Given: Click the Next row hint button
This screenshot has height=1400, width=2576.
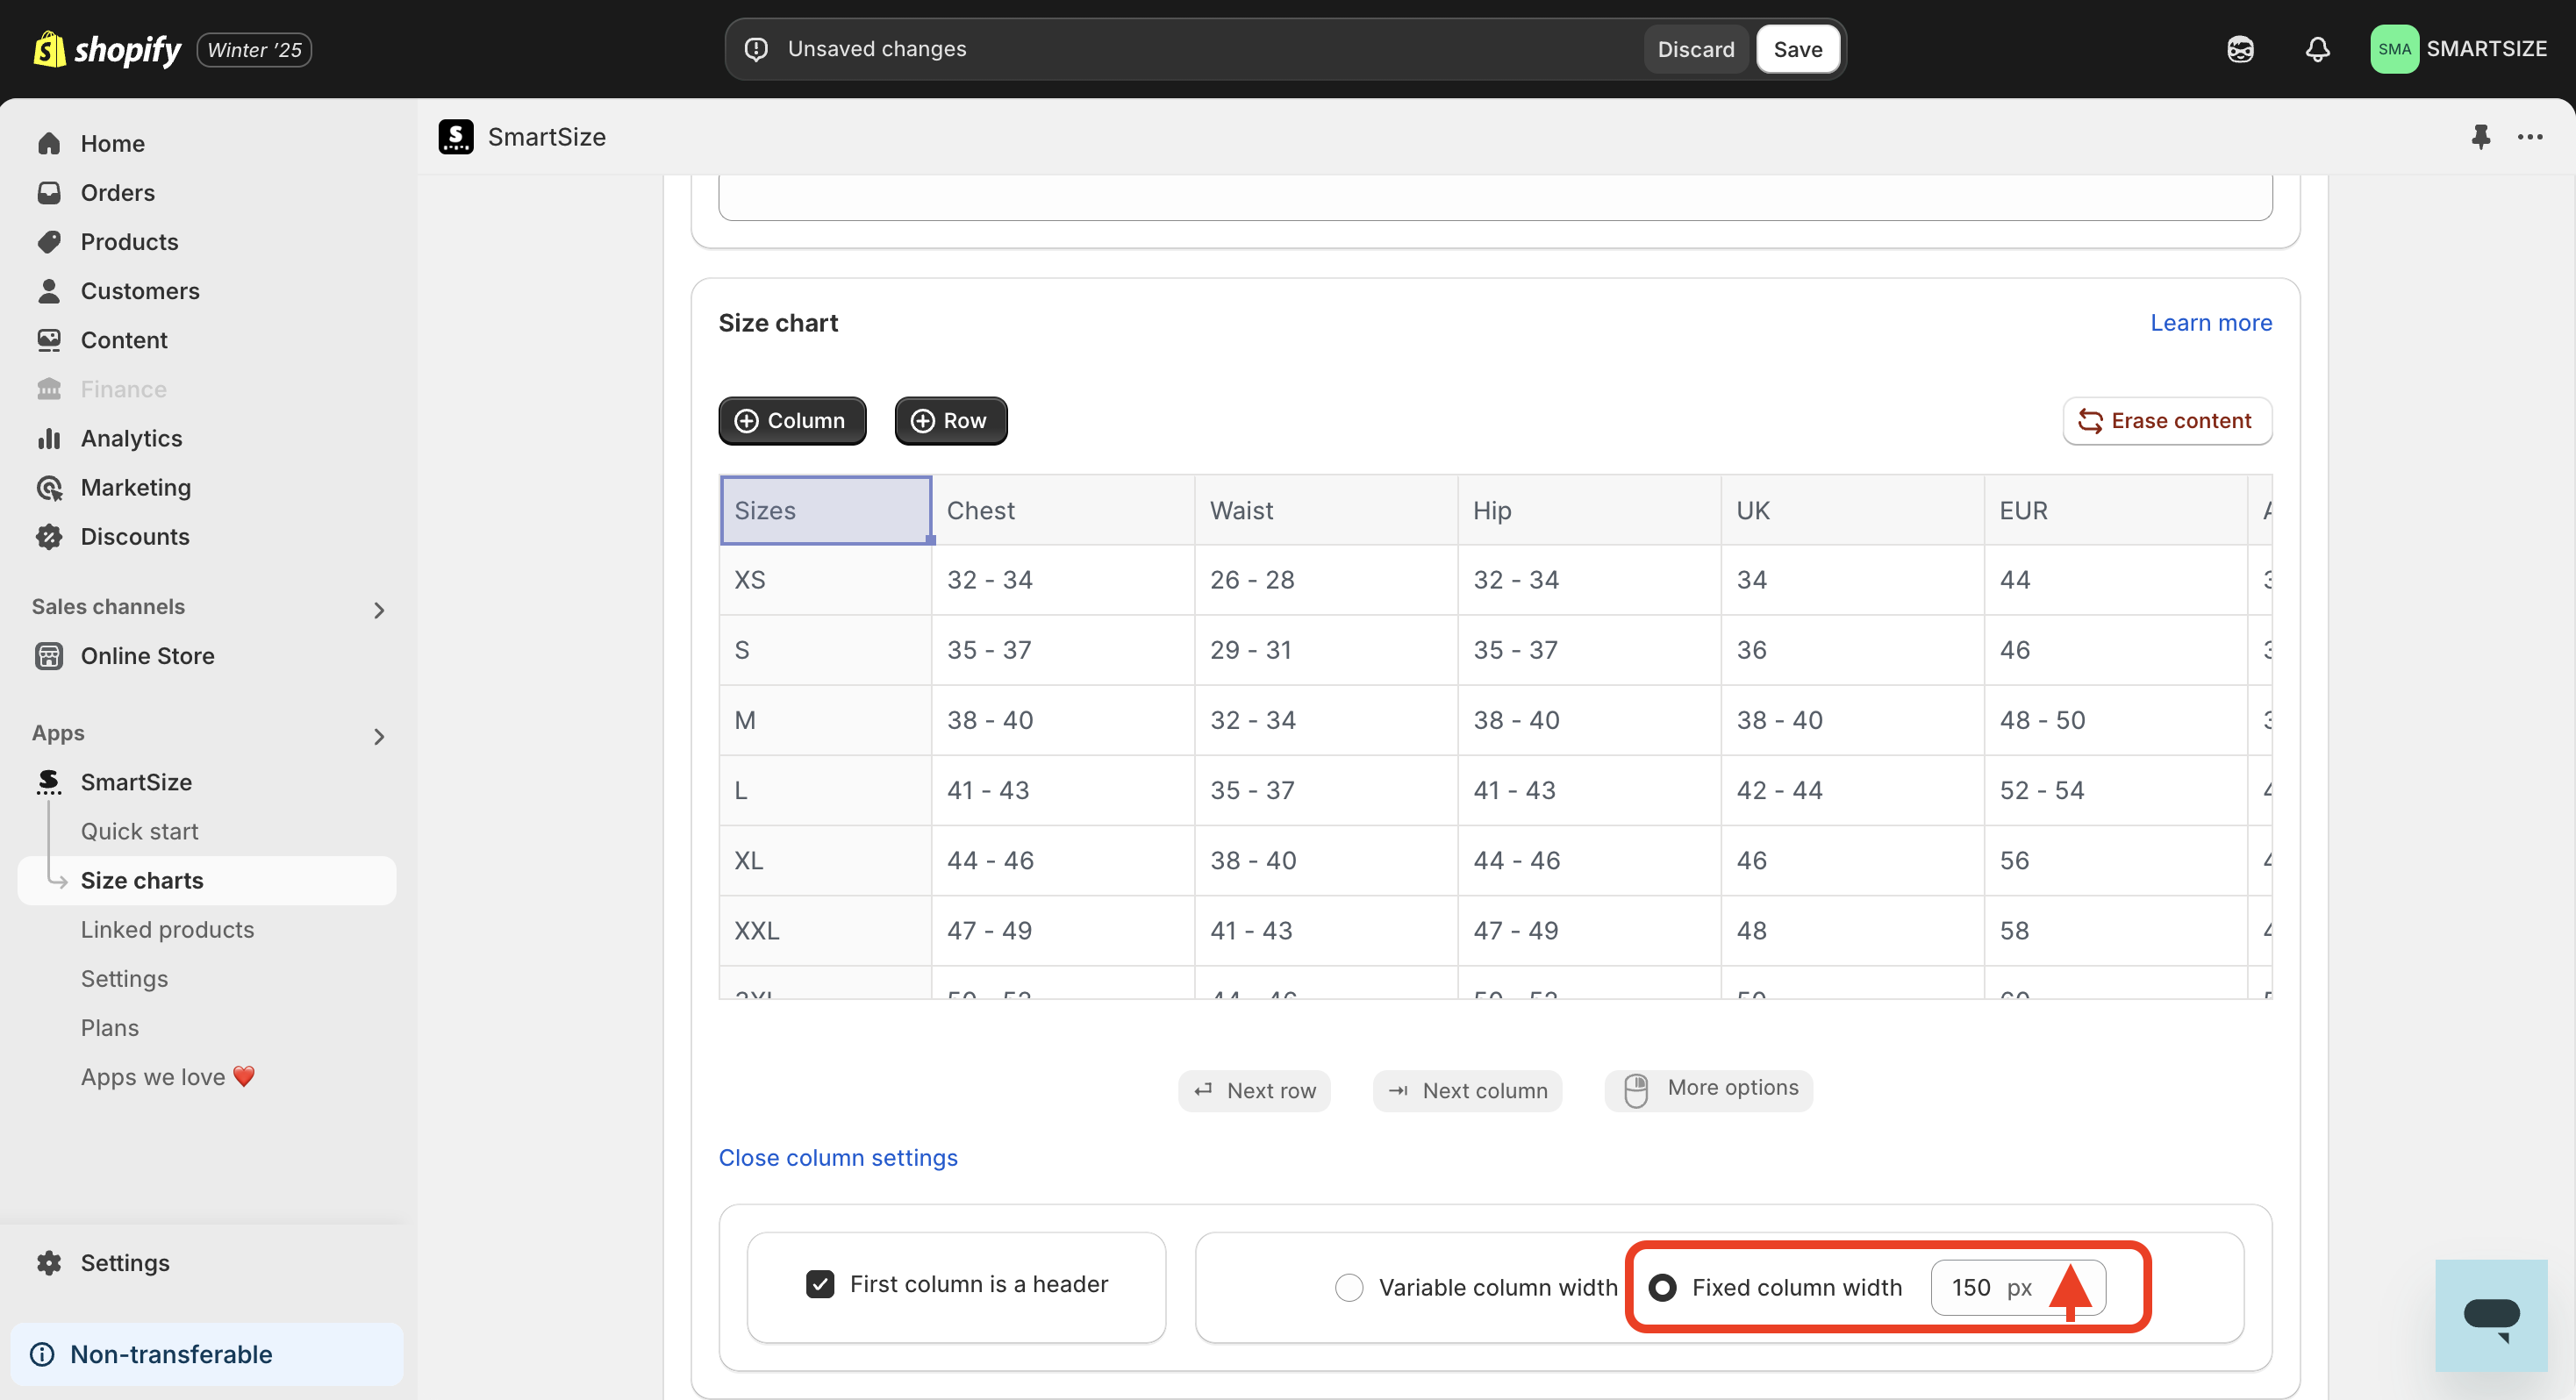Looking at the screenshot, I should tap(1254, 1090).
